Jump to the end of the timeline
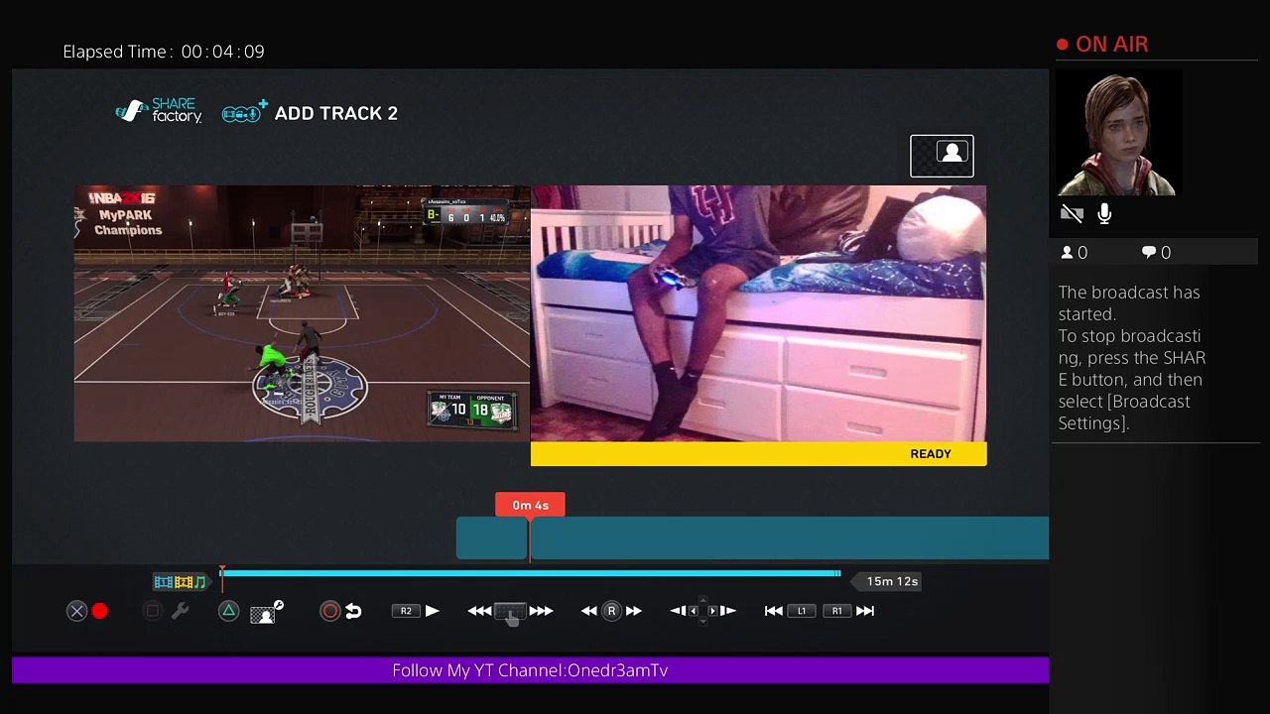The width and height of the screenshot is (1270, 714). pyautogui.click(x=865, y=611)
